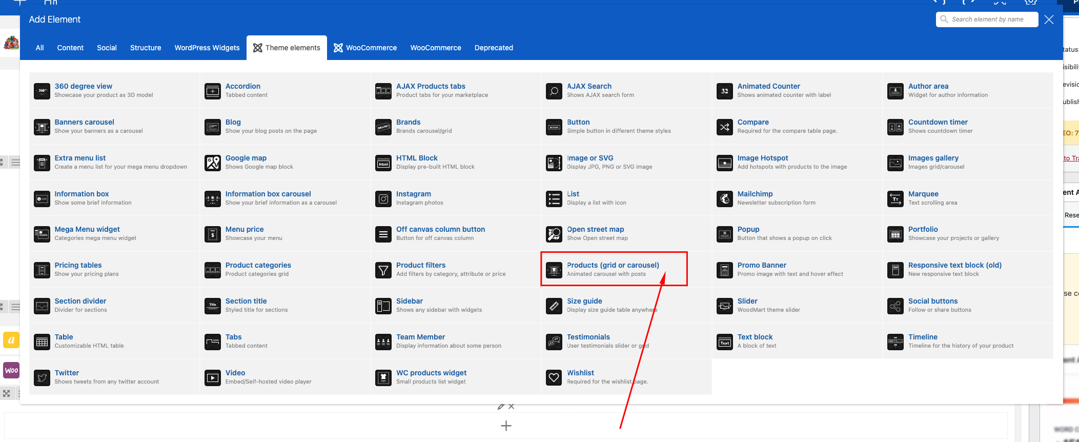Choose the Testimonials element icon

click(554, 341)
